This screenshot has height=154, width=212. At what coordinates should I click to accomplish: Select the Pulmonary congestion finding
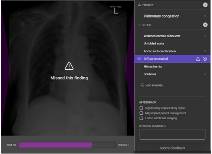click(x=161, y=16)
